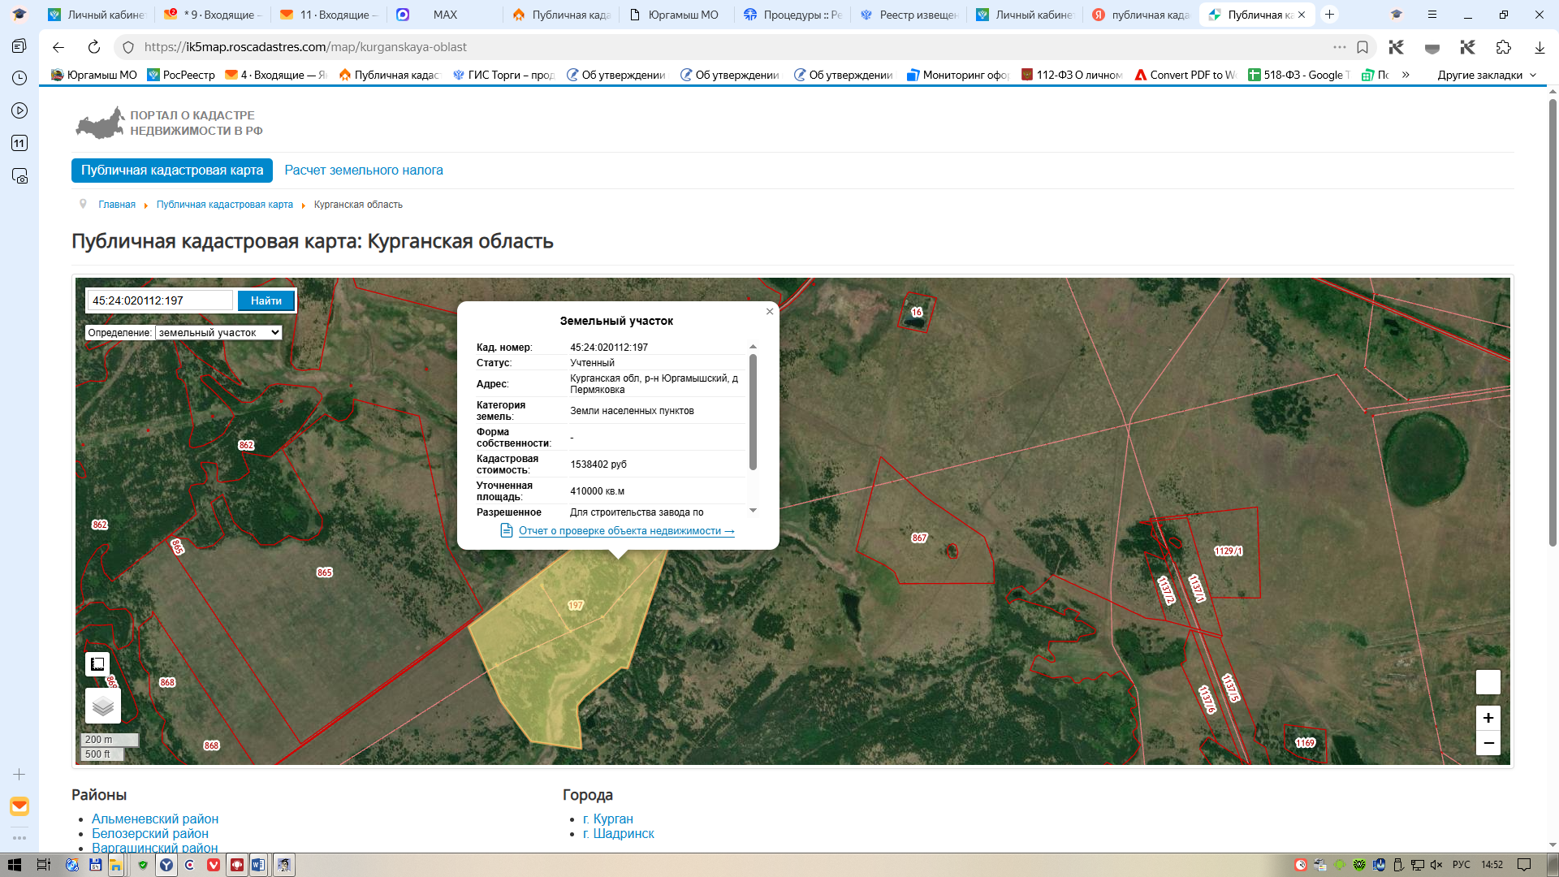Click parcel label 197 on map
This screenshot has height=877, width=1559.
tap(576, 605)
